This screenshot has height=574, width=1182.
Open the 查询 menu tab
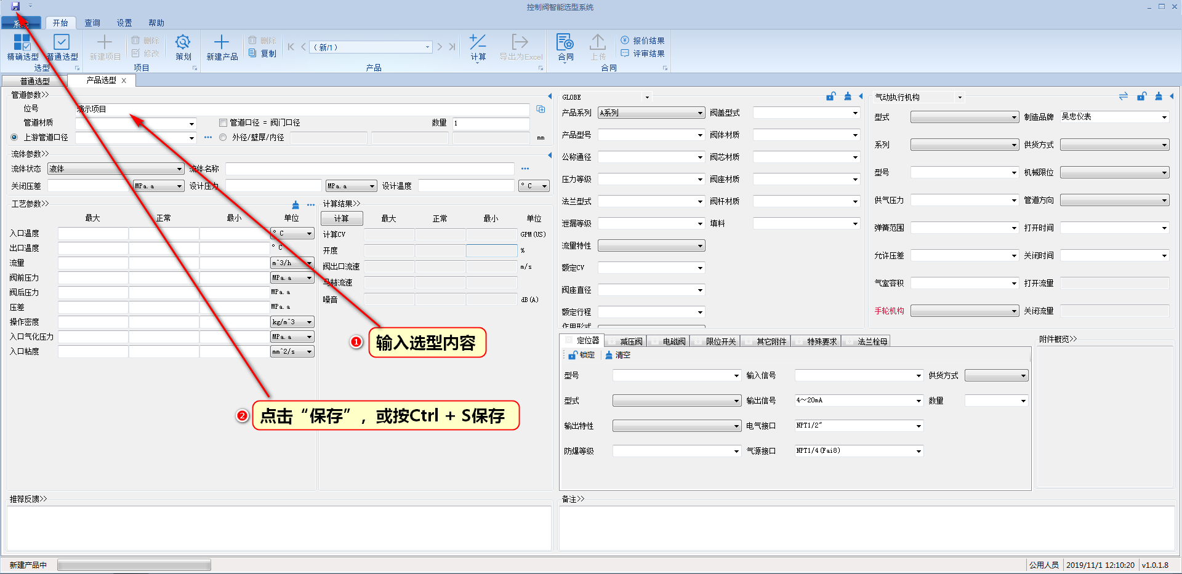click(92, 23)
